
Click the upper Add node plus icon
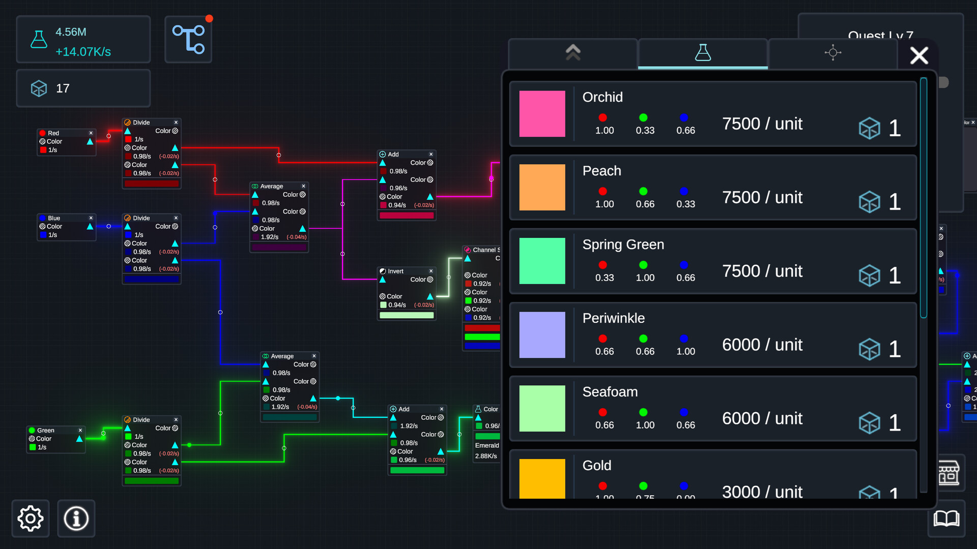point(383,154)
